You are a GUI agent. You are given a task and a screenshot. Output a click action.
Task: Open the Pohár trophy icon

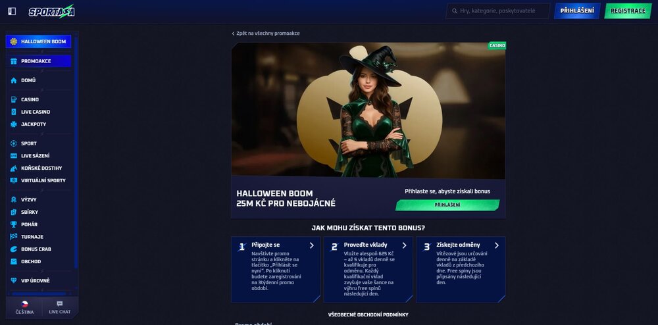pyautogui.click(x=14, y=224)
